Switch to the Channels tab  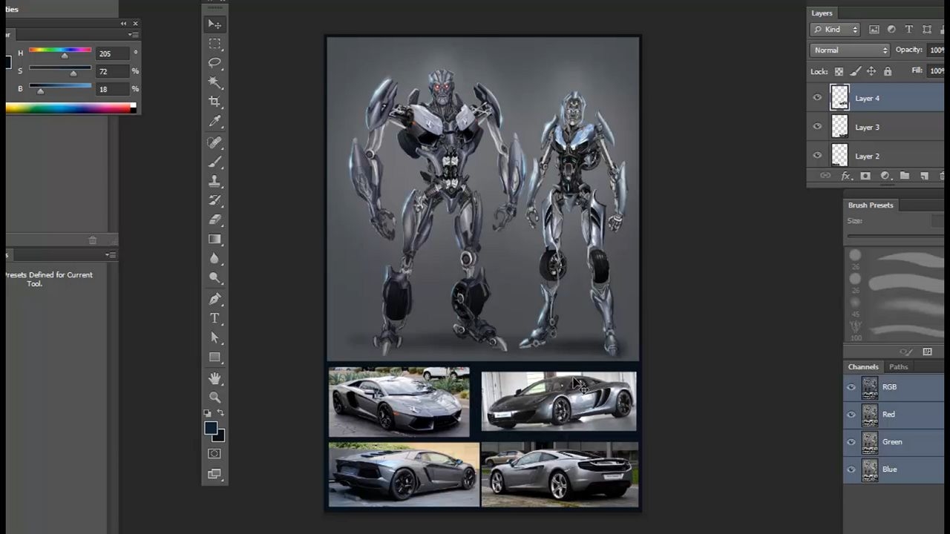[863, 367]
